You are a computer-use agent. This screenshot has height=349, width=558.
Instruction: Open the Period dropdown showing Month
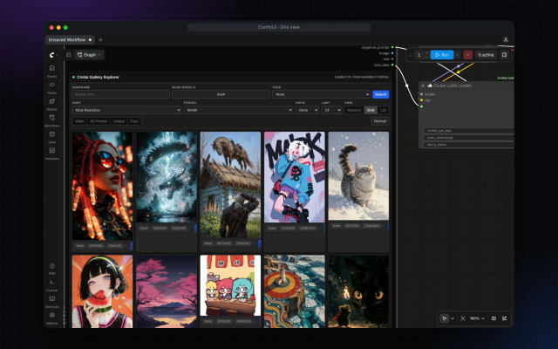[x=238, y=110]
